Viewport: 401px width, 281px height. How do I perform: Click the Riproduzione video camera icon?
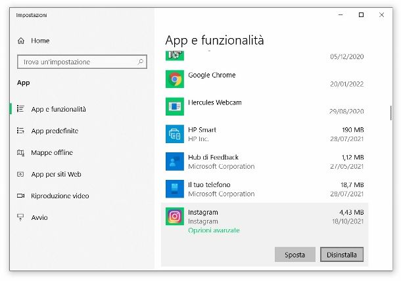[x=20, y=196]
